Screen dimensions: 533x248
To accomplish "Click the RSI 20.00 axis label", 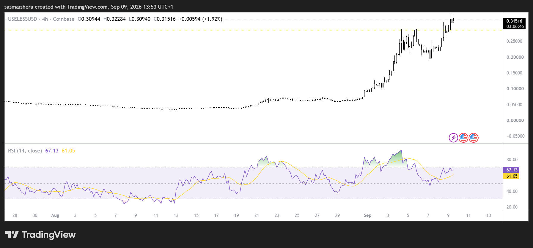I will (x=512, y=207).
